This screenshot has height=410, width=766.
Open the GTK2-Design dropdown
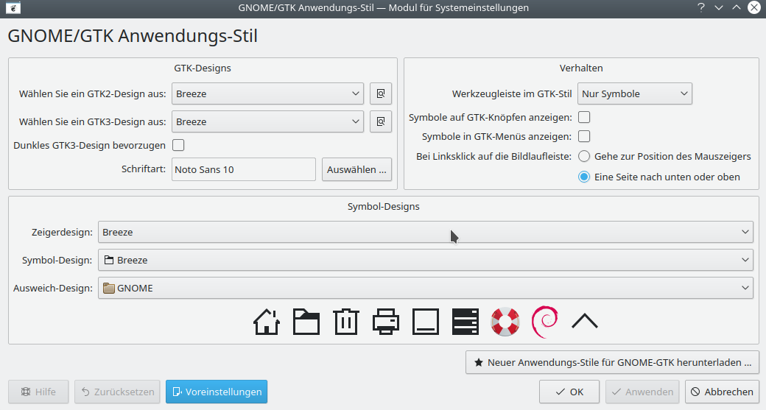click(x=267, y=93)
